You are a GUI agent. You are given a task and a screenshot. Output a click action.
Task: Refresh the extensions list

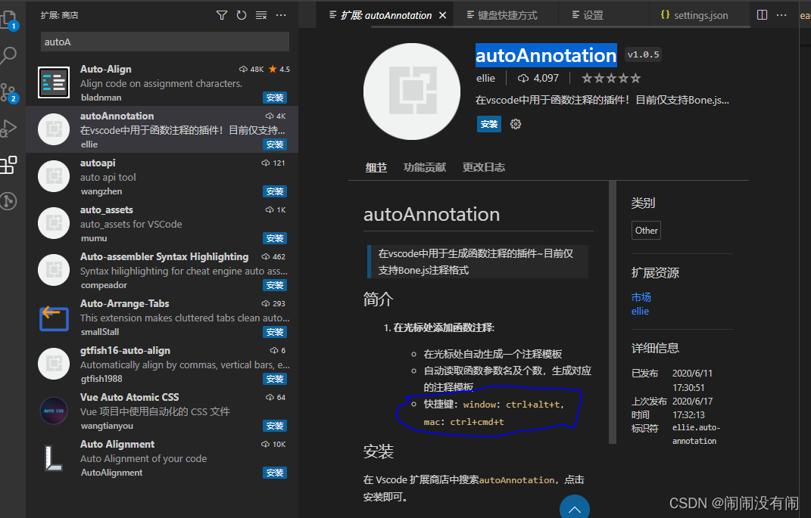(x=242, y=15)
